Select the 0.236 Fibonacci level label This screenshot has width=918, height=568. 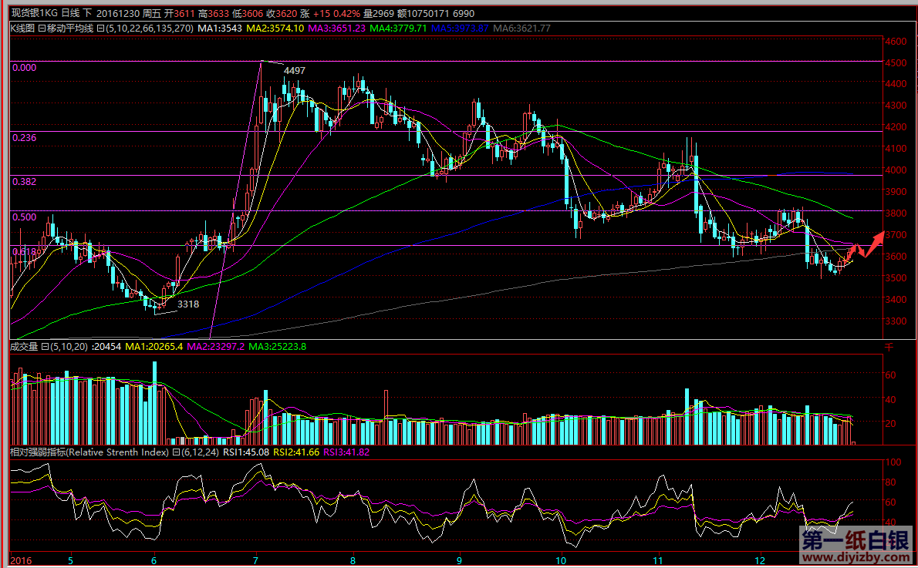[25, 137]
